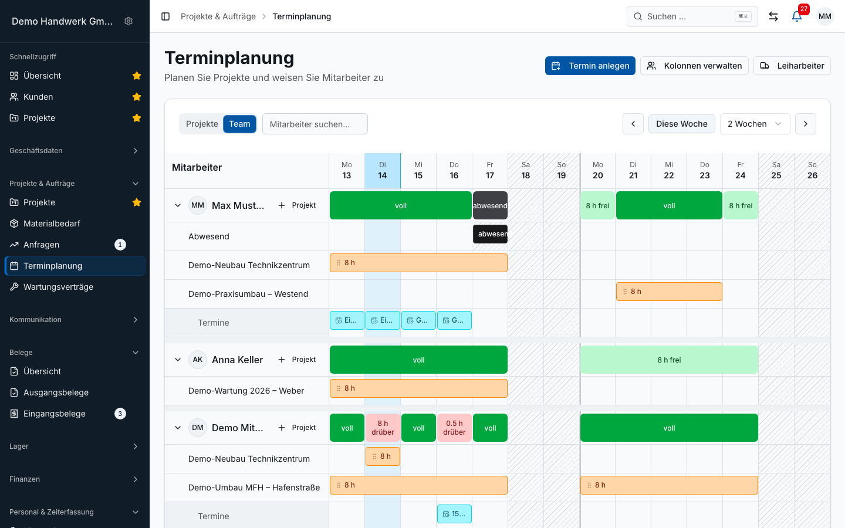Go to next period arrow

pos(806,124)
